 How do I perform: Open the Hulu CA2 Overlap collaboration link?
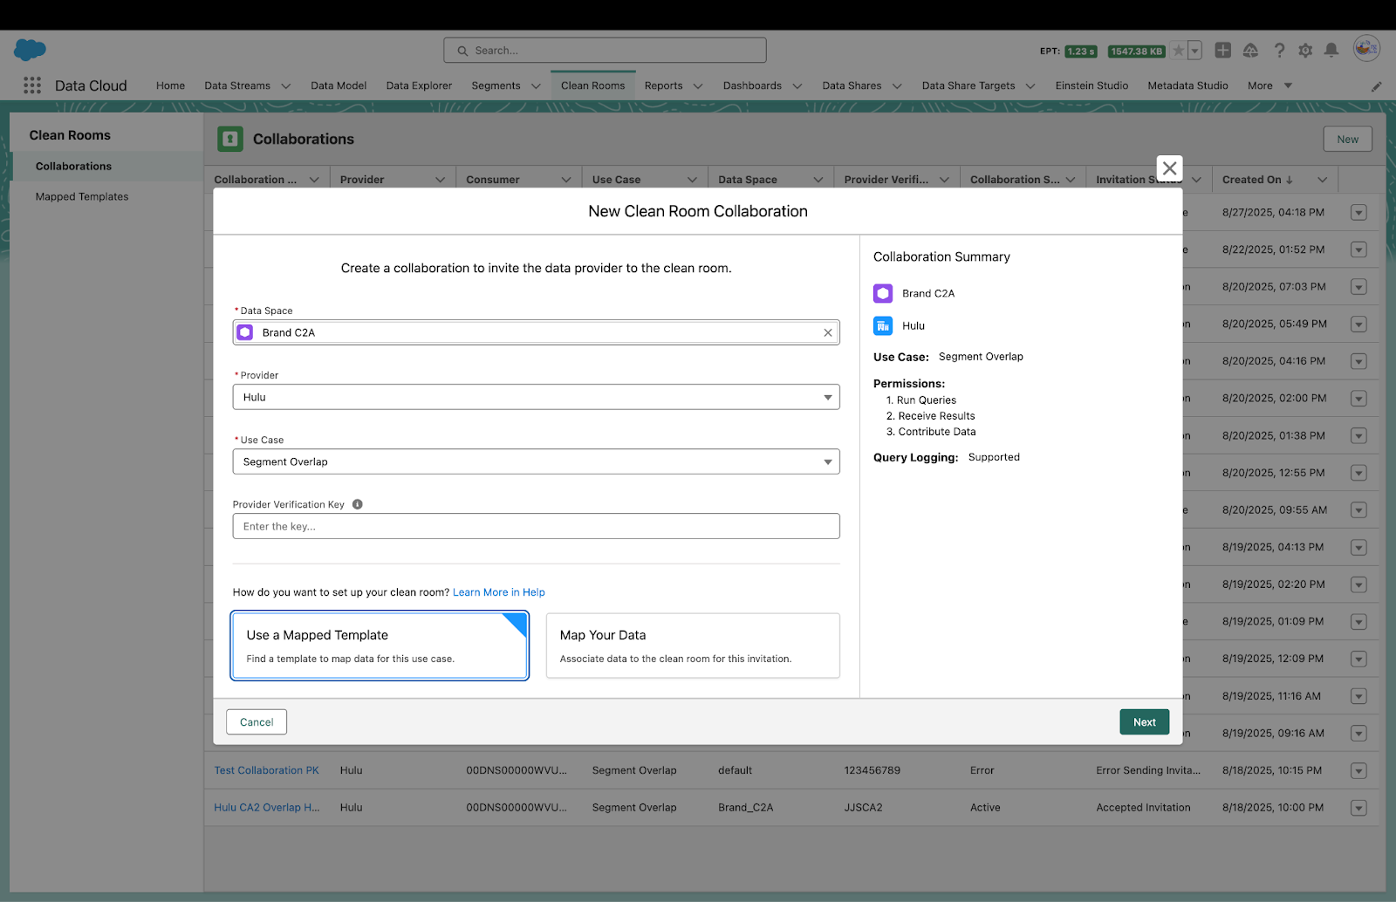267,808
